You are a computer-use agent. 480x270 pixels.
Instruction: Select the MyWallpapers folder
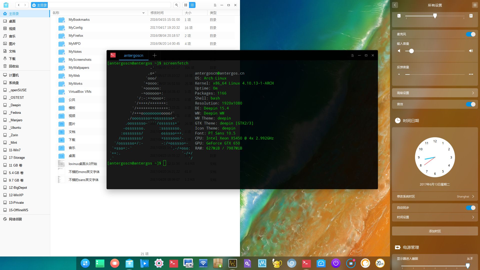[81, 68]
